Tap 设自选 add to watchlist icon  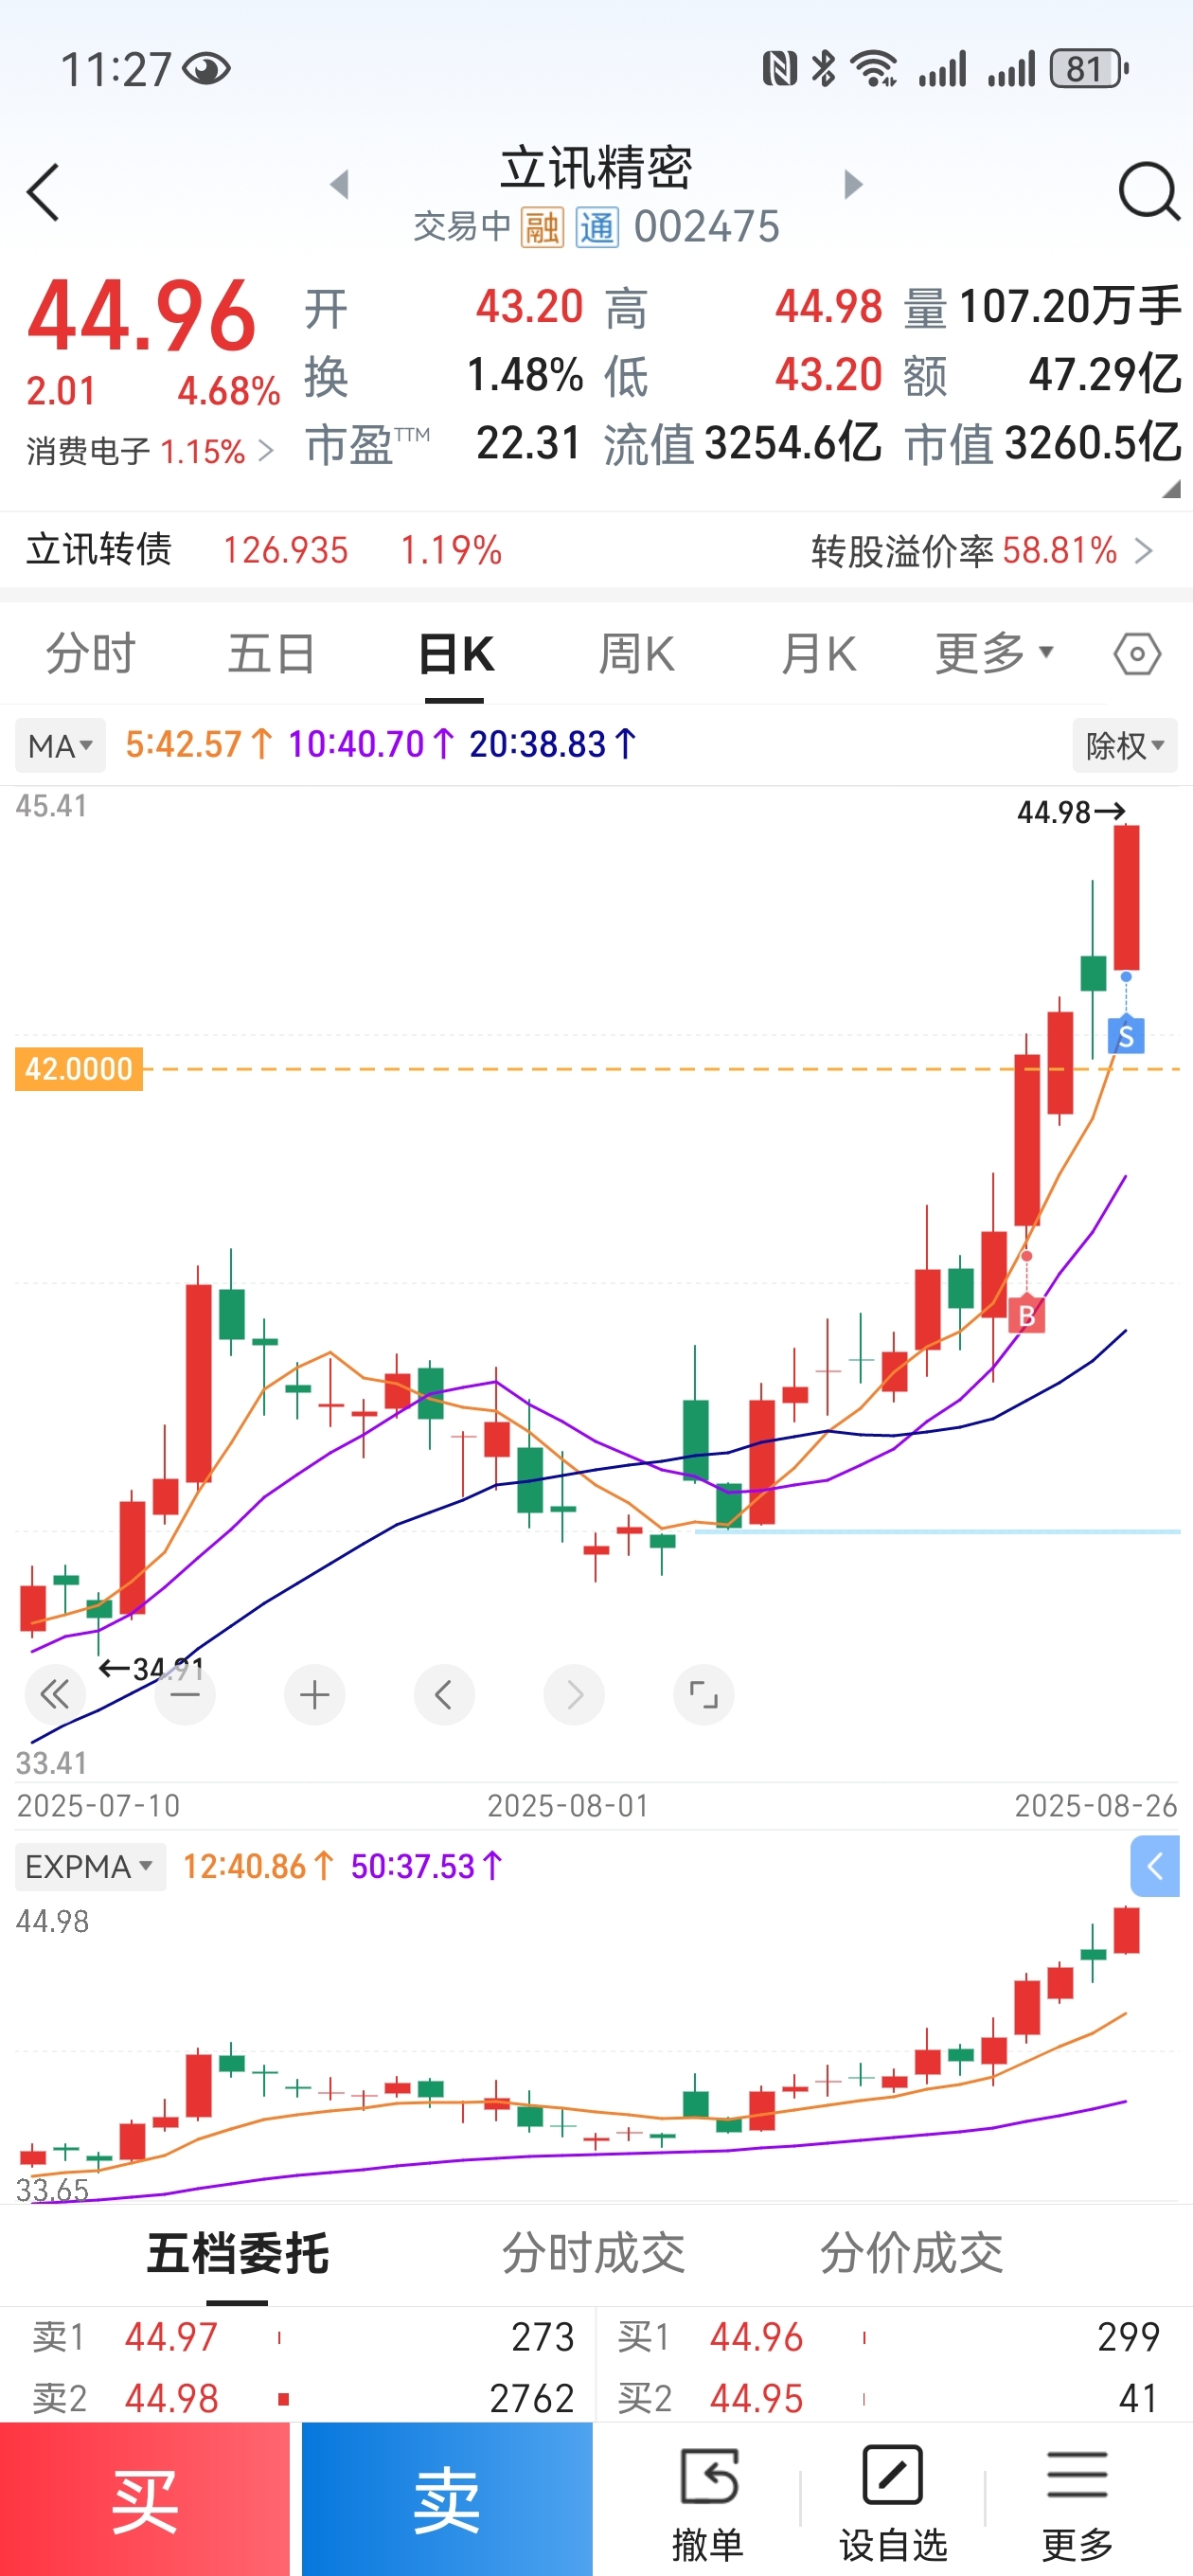[893, 2504]
